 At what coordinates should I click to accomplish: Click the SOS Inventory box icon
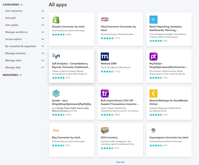tap(105, 130)
